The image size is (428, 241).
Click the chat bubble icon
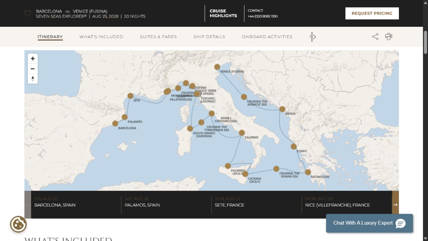click(x=401, y=223)
